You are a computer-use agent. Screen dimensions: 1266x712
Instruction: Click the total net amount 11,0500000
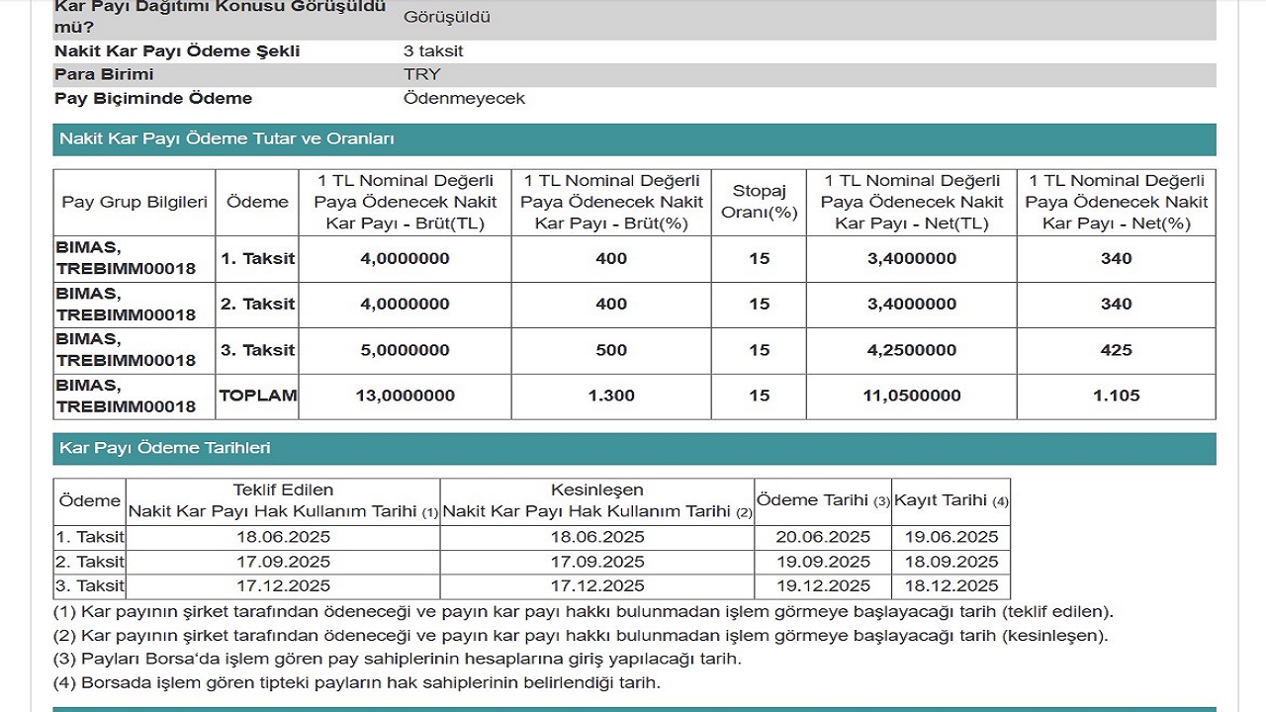tap(911, 396)
